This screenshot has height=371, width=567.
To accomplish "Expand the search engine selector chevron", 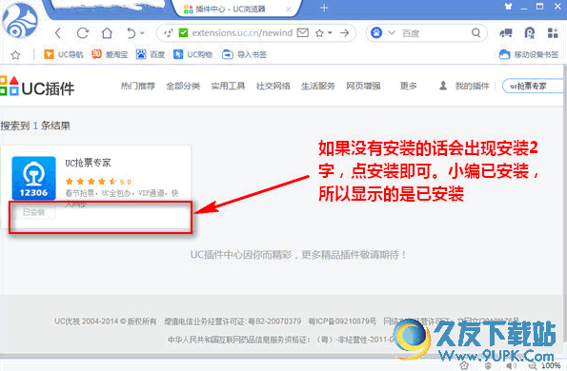I will click(x=392, y=33).
